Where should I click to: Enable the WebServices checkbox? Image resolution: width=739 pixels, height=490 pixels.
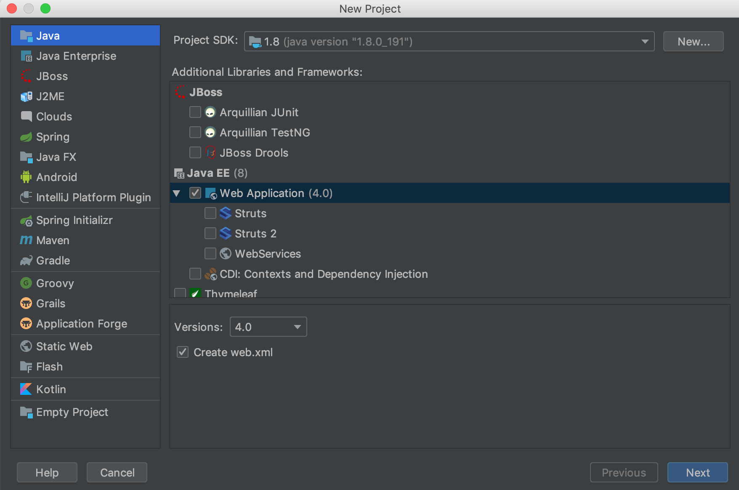[x=210, y=254]
